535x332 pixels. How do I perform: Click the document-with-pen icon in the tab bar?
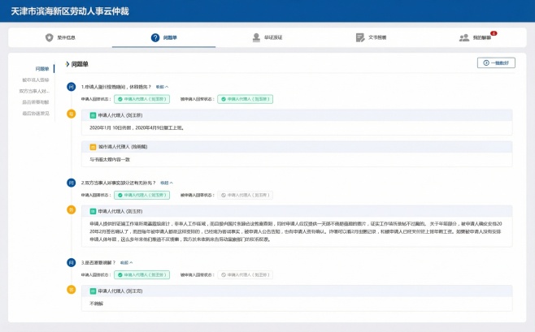coord(360,37)
